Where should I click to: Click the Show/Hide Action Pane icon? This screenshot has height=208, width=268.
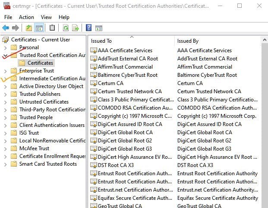(99, 28)
